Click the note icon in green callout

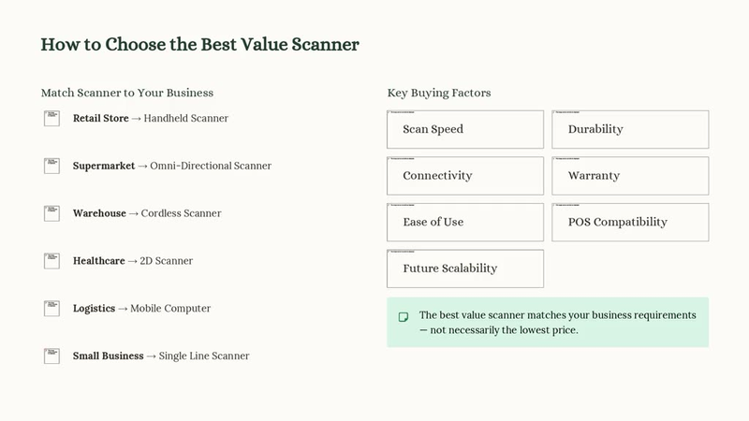click(404, 317)
